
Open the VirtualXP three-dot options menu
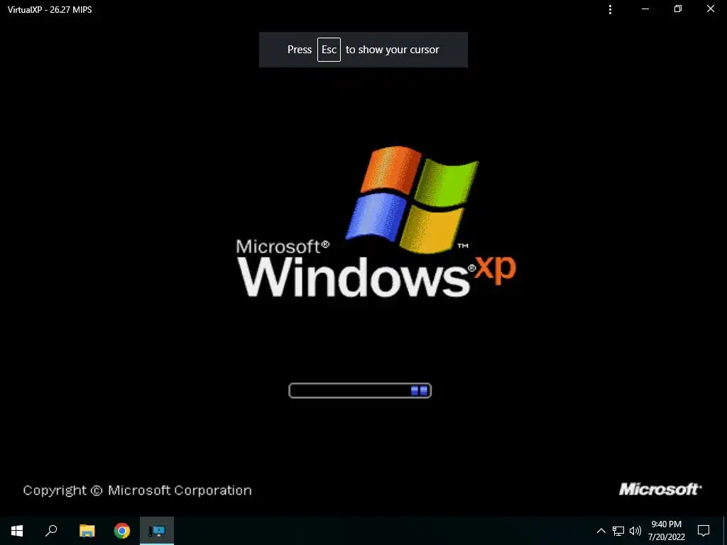610,9
